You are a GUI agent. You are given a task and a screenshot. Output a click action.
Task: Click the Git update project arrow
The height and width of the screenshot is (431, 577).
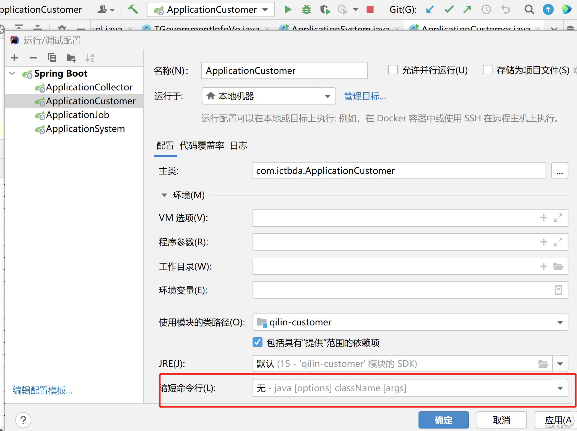pos(430,10)
